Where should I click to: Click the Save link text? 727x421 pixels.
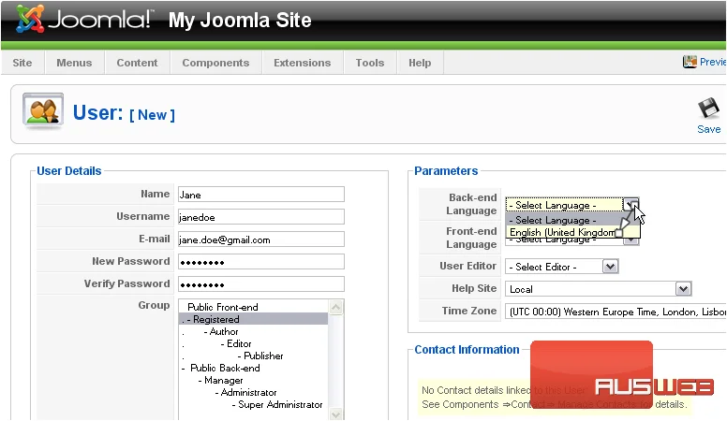(x=709, y=129)
